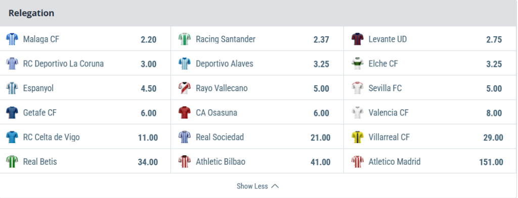Click the Rayo Vallecano jersey icon
The height and width of the screenshot is (198, 518).
click(184, 88)
